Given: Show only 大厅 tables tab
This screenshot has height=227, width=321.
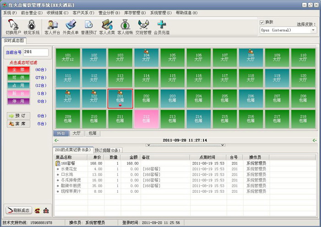Looking at the screenshot, I should (76, 133).
